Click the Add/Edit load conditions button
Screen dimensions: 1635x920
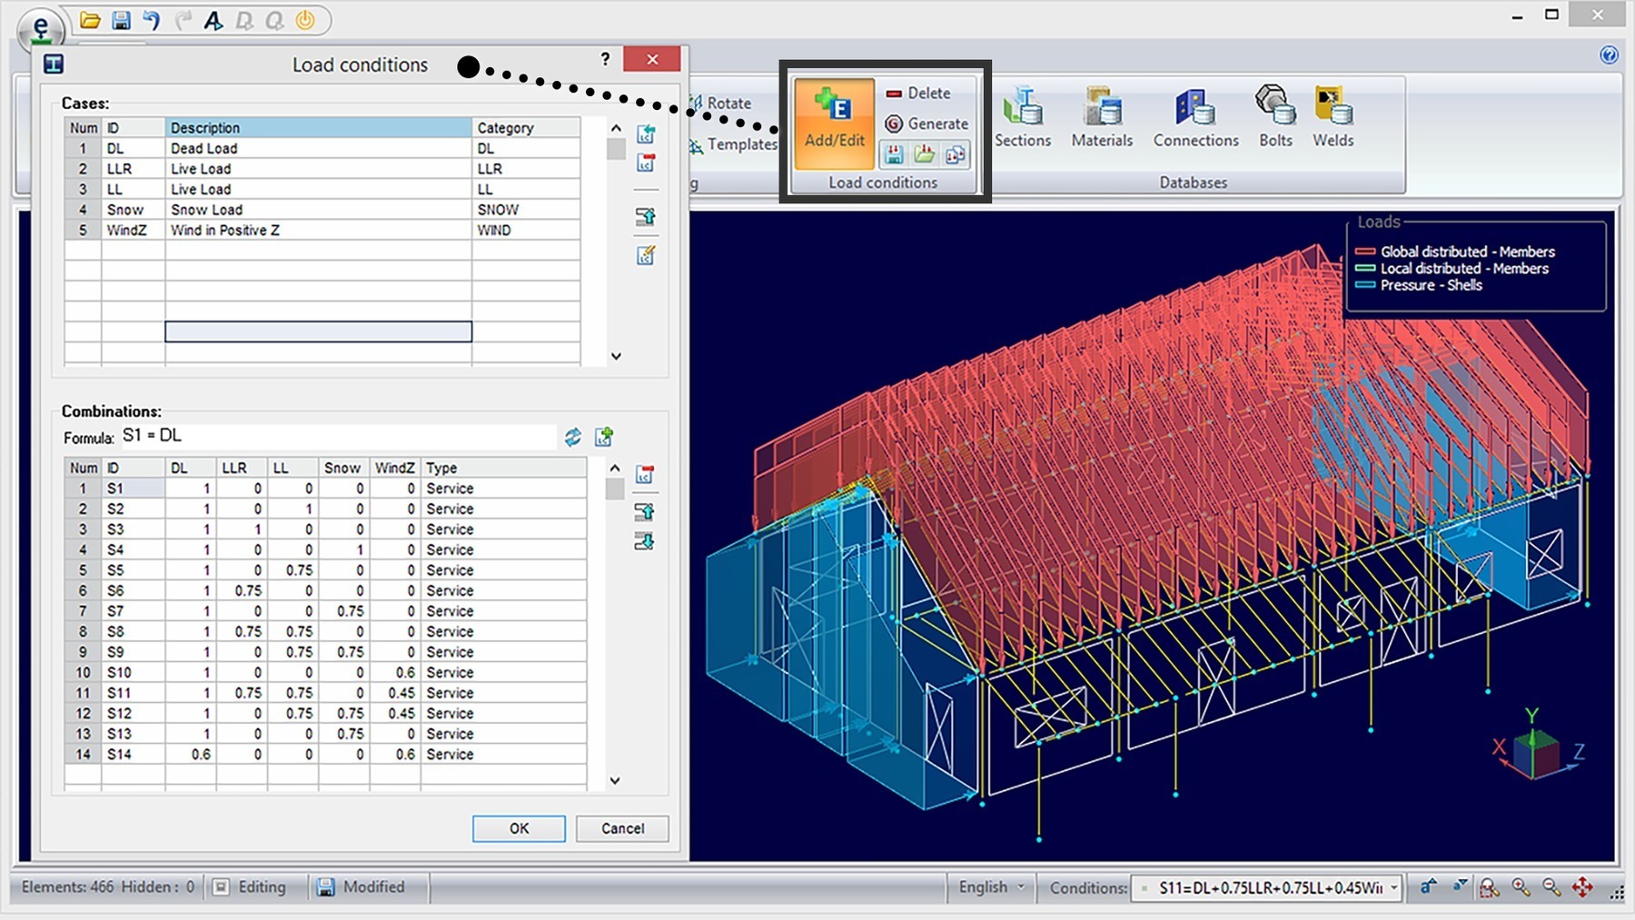pyautogui.click(x=834, y=122)
